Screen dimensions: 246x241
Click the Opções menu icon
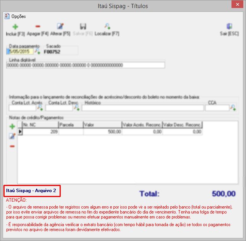[7, 16]
